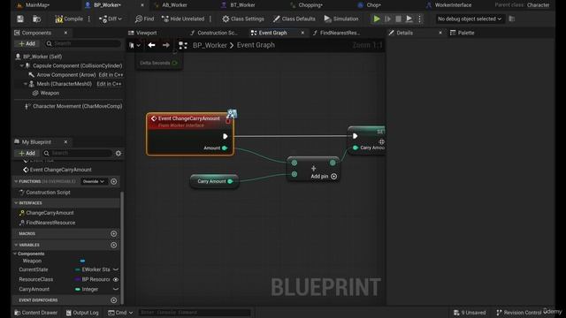
Task: Switch to the WorkerInterface tab
Action: point(453,5)
